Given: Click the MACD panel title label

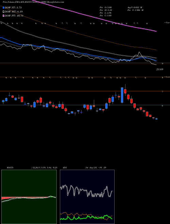Looking at the screenshot, I should [10, 168].
